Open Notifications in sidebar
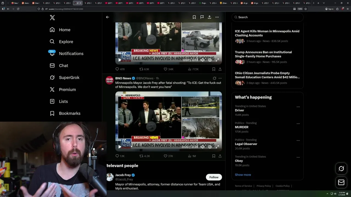351x197 pixels. coord(66,54)
